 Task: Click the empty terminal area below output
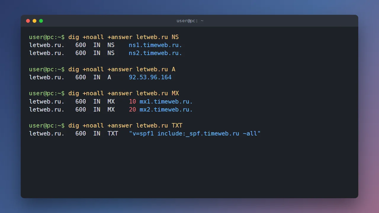click(x=189, y=167)
